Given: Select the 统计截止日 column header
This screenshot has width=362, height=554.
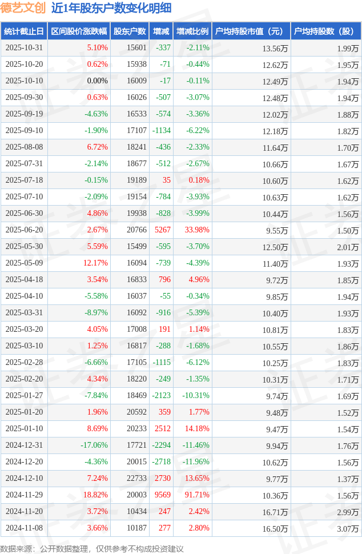Looking at the screenshot, I should click(23, 31).
